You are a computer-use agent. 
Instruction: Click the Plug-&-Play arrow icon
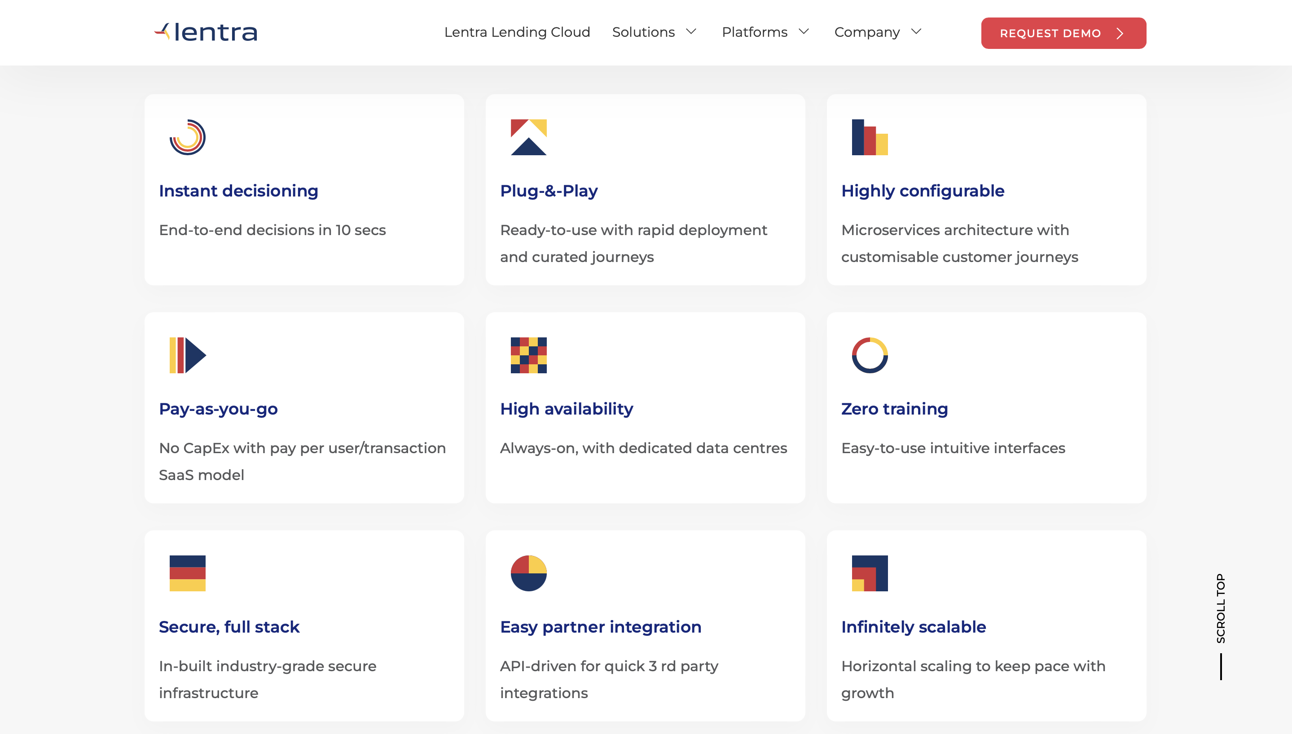pyautogui.click(x=528, y=137)
